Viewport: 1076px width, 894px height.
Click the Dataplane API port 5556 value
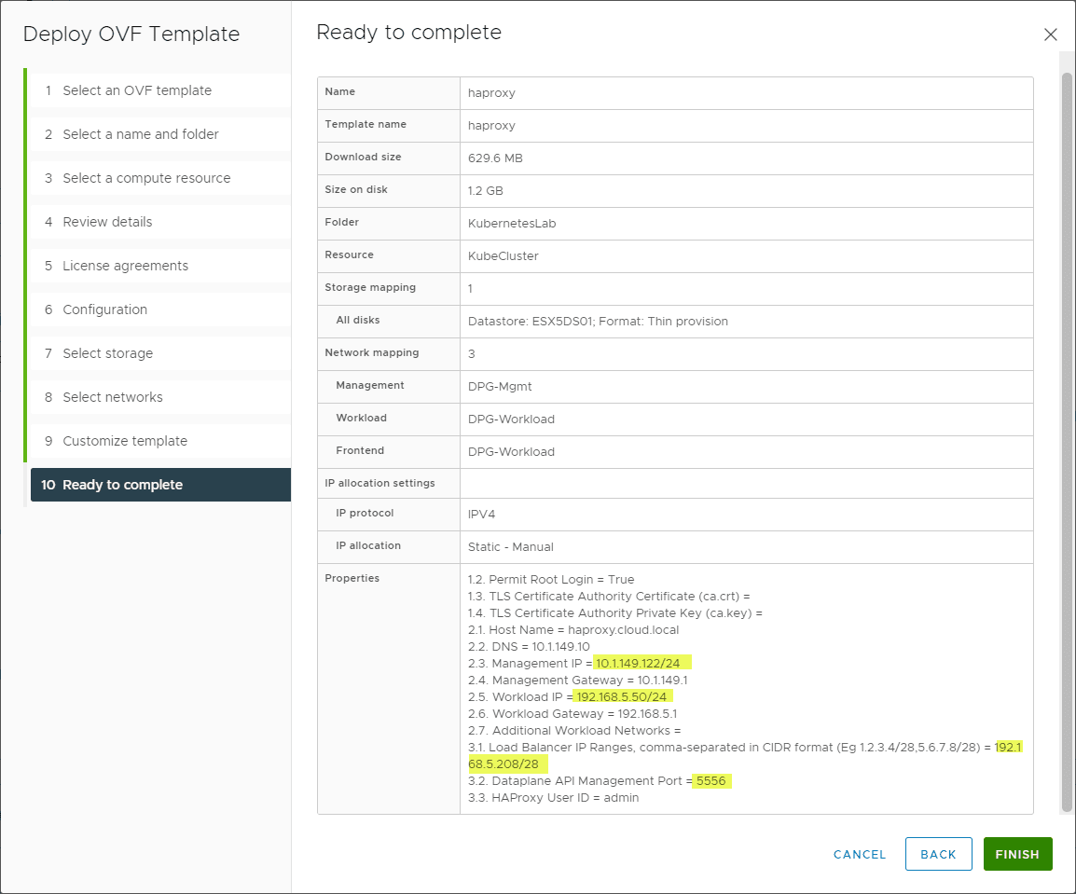(711, 780)
